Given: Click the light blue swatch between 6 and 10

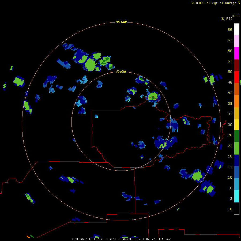Looking at the screenshot, I should pos(236,184).
